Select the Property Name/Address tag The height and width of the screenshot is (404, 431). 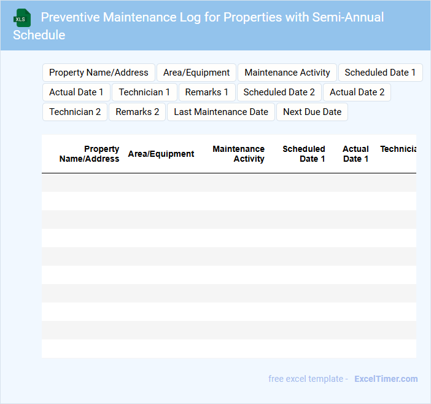[99, 73]
